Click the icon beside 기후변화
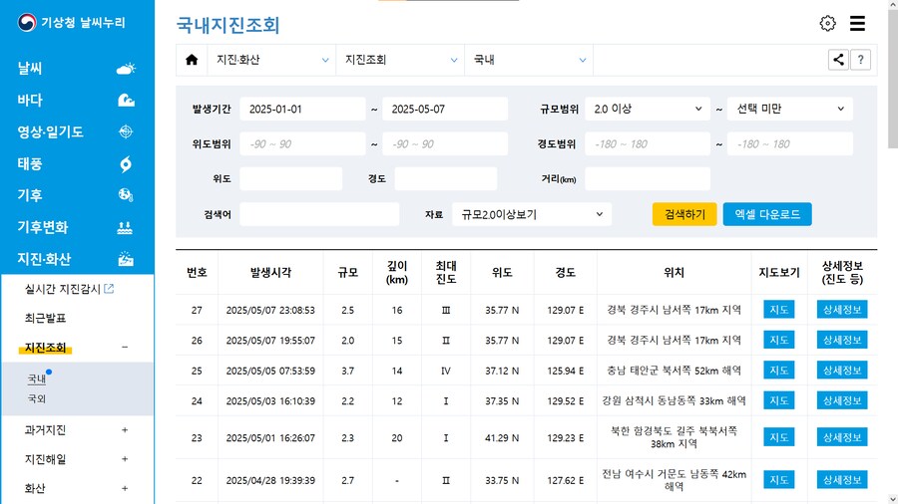Screen dimensions: 898x504 coord(125,227)
